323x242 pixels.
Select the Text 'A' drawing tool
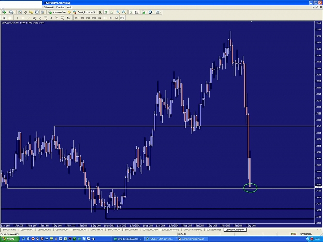coord(51,18)
